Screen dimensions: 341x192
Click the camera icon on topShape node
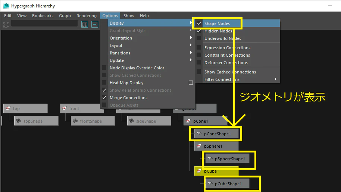click(19, 120)
